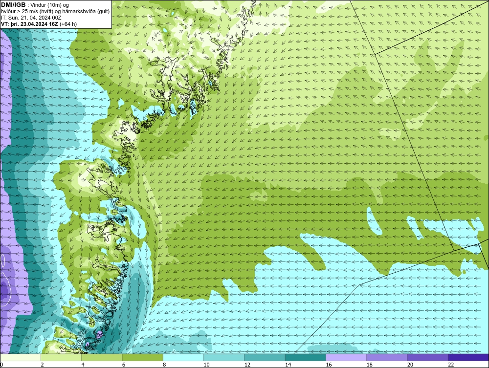The image size is (489, 368).
Task: Click the 10–12 m/s turquoise legend swatch
Action: (224, 357)
